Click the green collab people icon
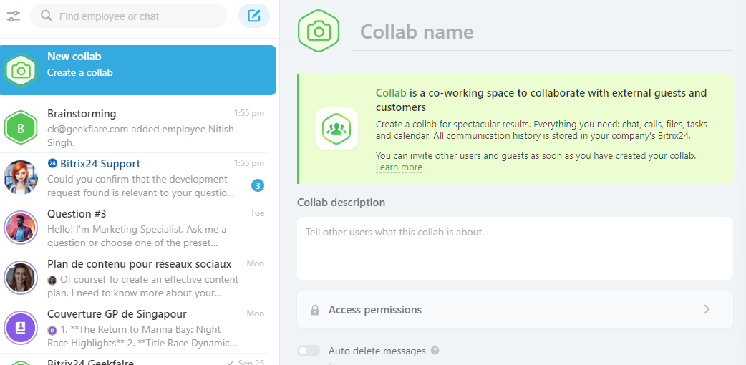This screenshot has width=746, height=365. (x=336, y=129)
